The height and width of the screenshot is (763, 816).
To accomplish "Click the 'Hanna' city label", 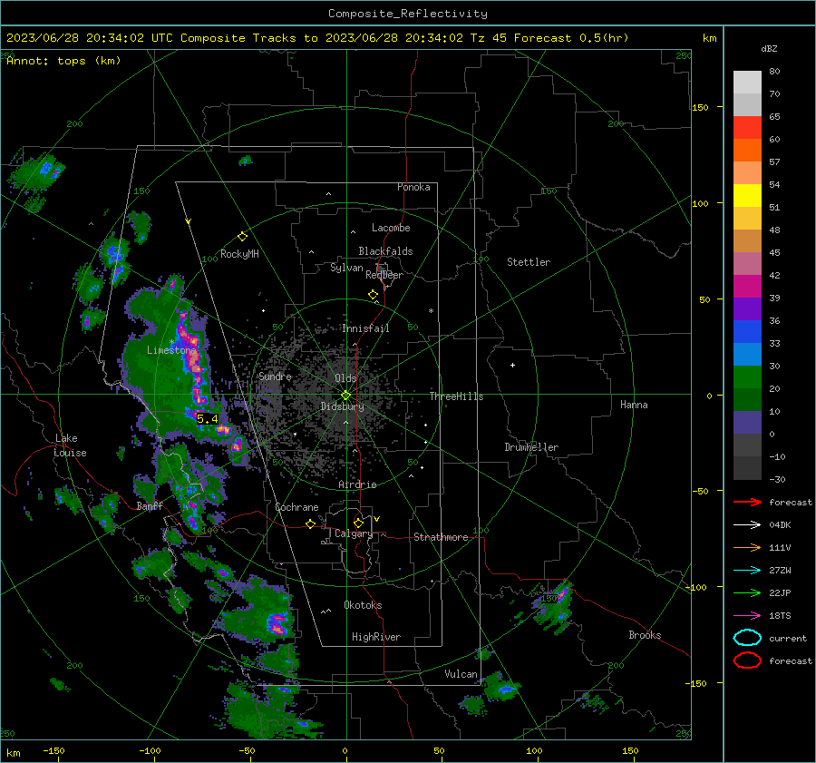I will (x=634, y=405).
